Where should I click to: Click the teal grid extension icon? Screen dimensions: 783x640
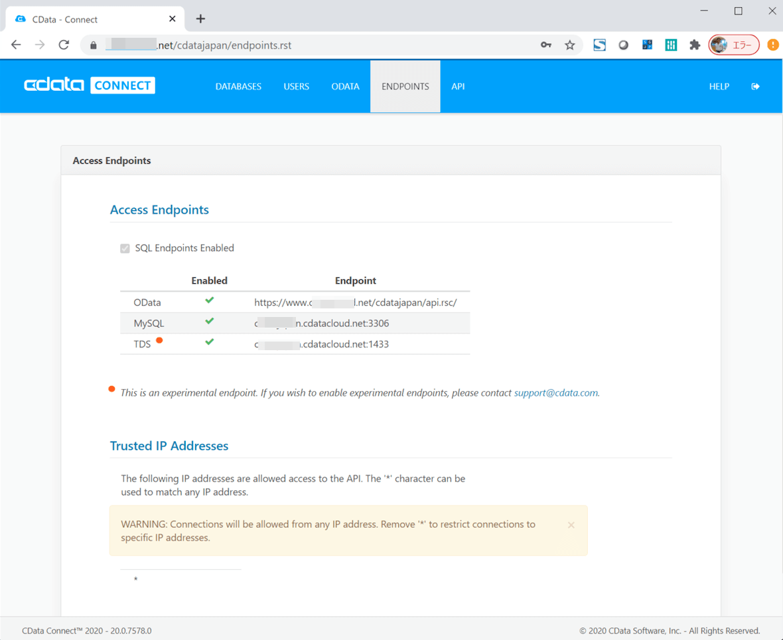click(671, 45)
